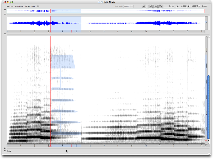
Task: Collapse the waveform panel disclosure triangle
Action: click(x=5, y=15)
